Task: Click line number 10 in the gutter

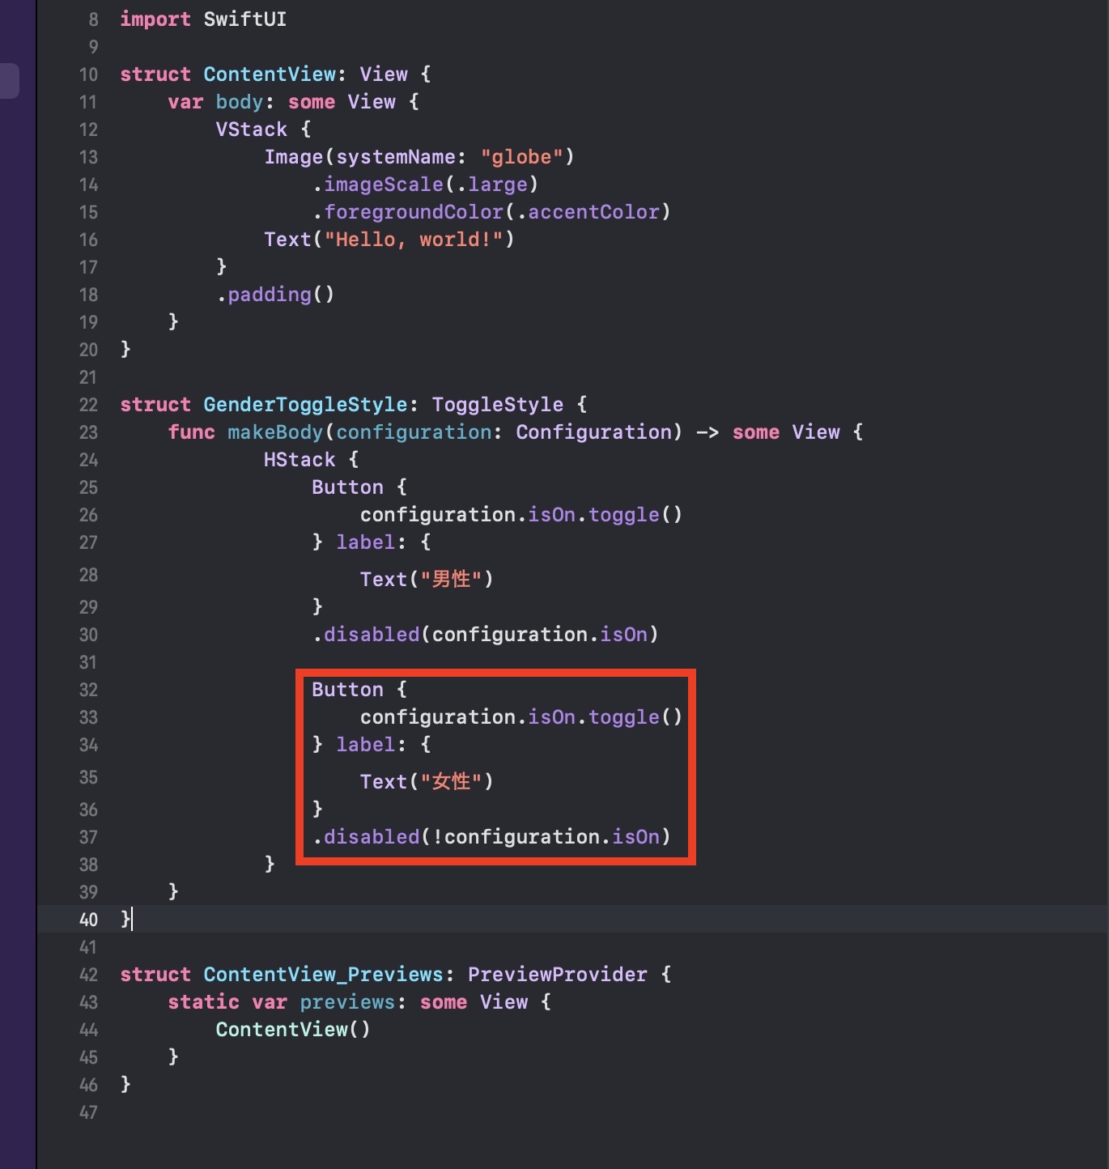Action: point(88,74)
